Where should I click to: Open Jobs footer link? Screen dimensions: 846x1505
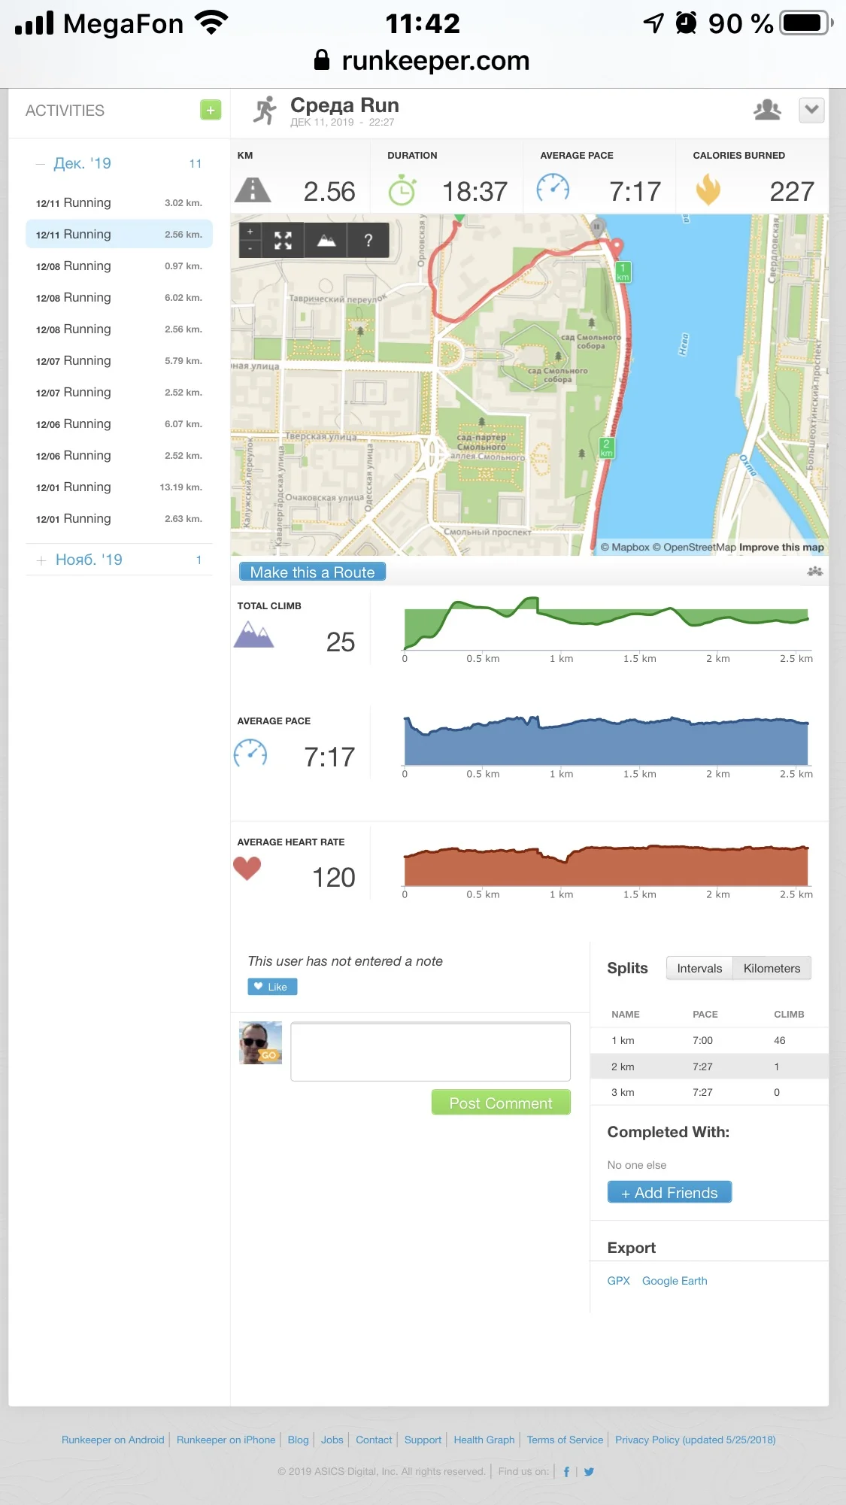pos(332,1440)
